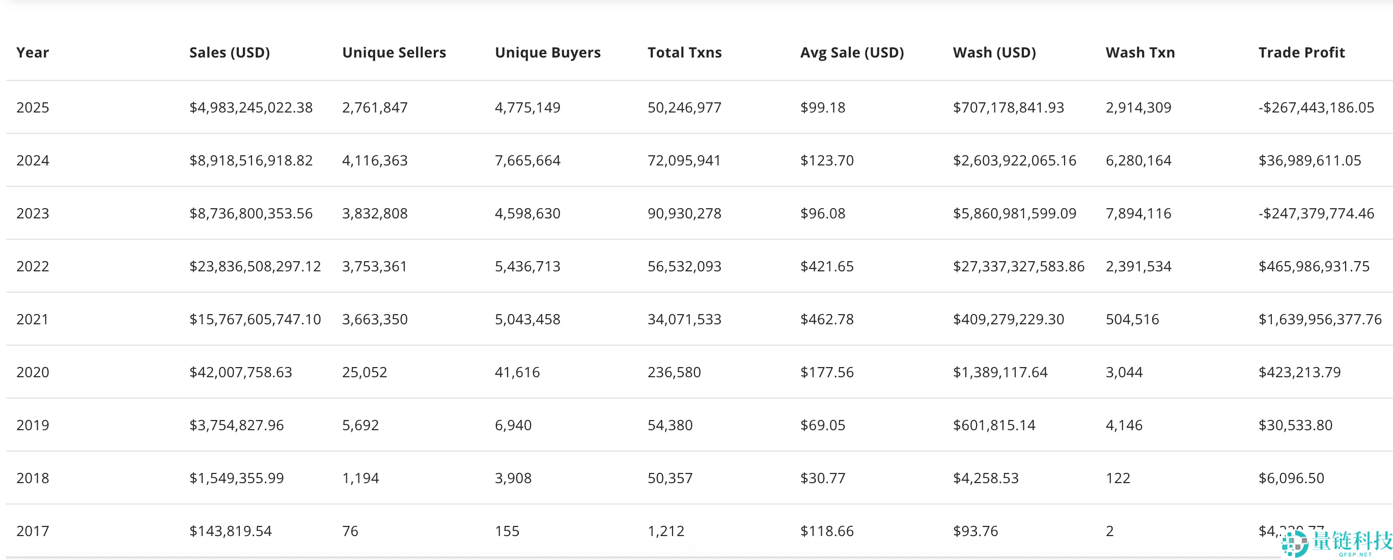Select 2023 total transactions 90,930,278
The image size is (1393, 560).
click(684, 213)
